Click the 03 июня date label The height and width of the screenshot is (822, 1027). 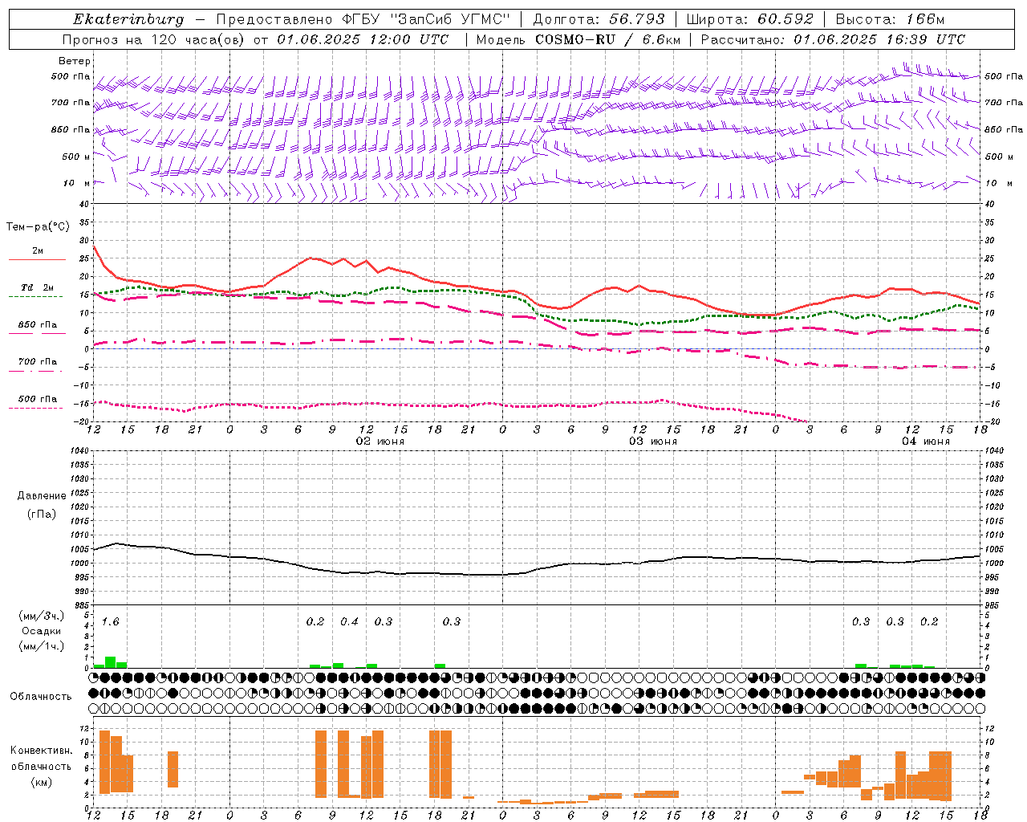coord(652,442)
